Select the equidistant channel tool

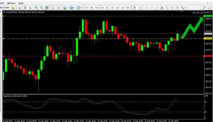tap(162, 8)
